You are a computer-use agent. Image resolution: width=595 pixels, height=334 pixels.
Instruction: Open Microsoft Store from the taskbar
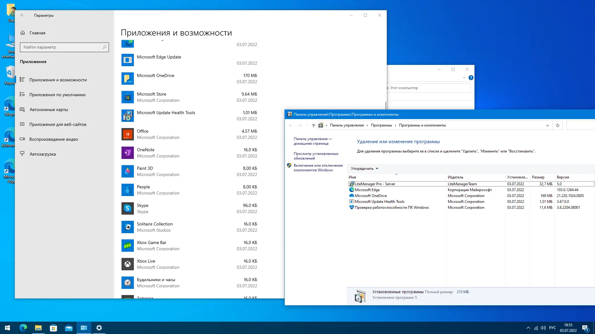(x=53, y=328)
